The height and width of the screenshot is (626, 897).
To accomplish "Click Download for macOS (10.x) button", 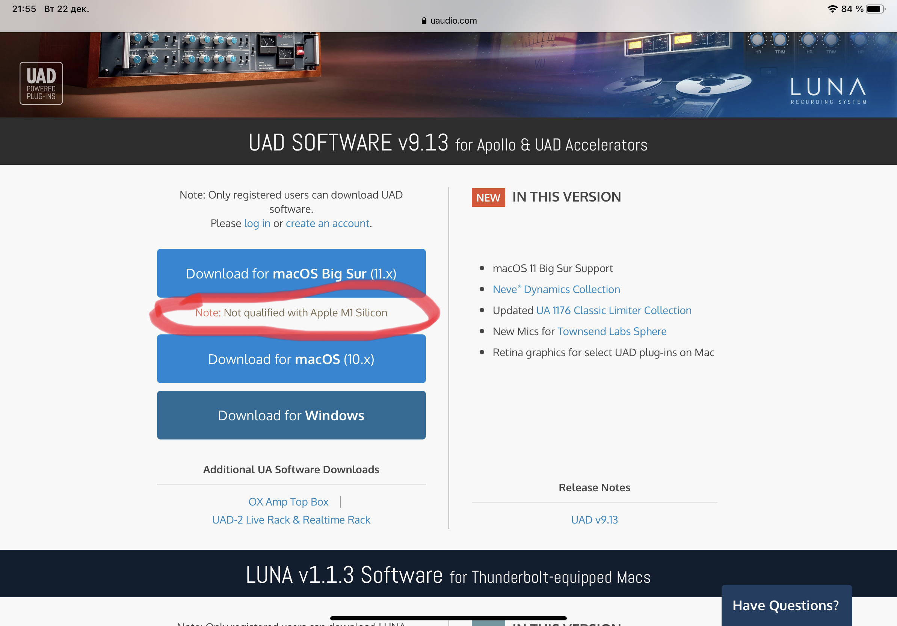I will coord(291,359).
